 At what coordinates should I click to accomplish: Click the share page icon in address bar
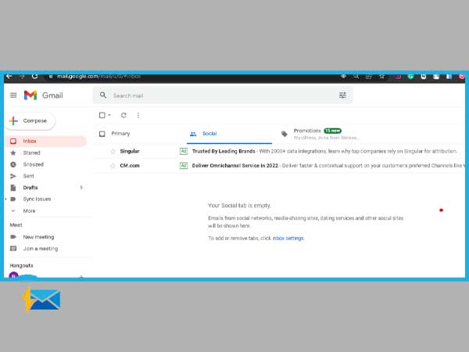(x=369, y=77)
